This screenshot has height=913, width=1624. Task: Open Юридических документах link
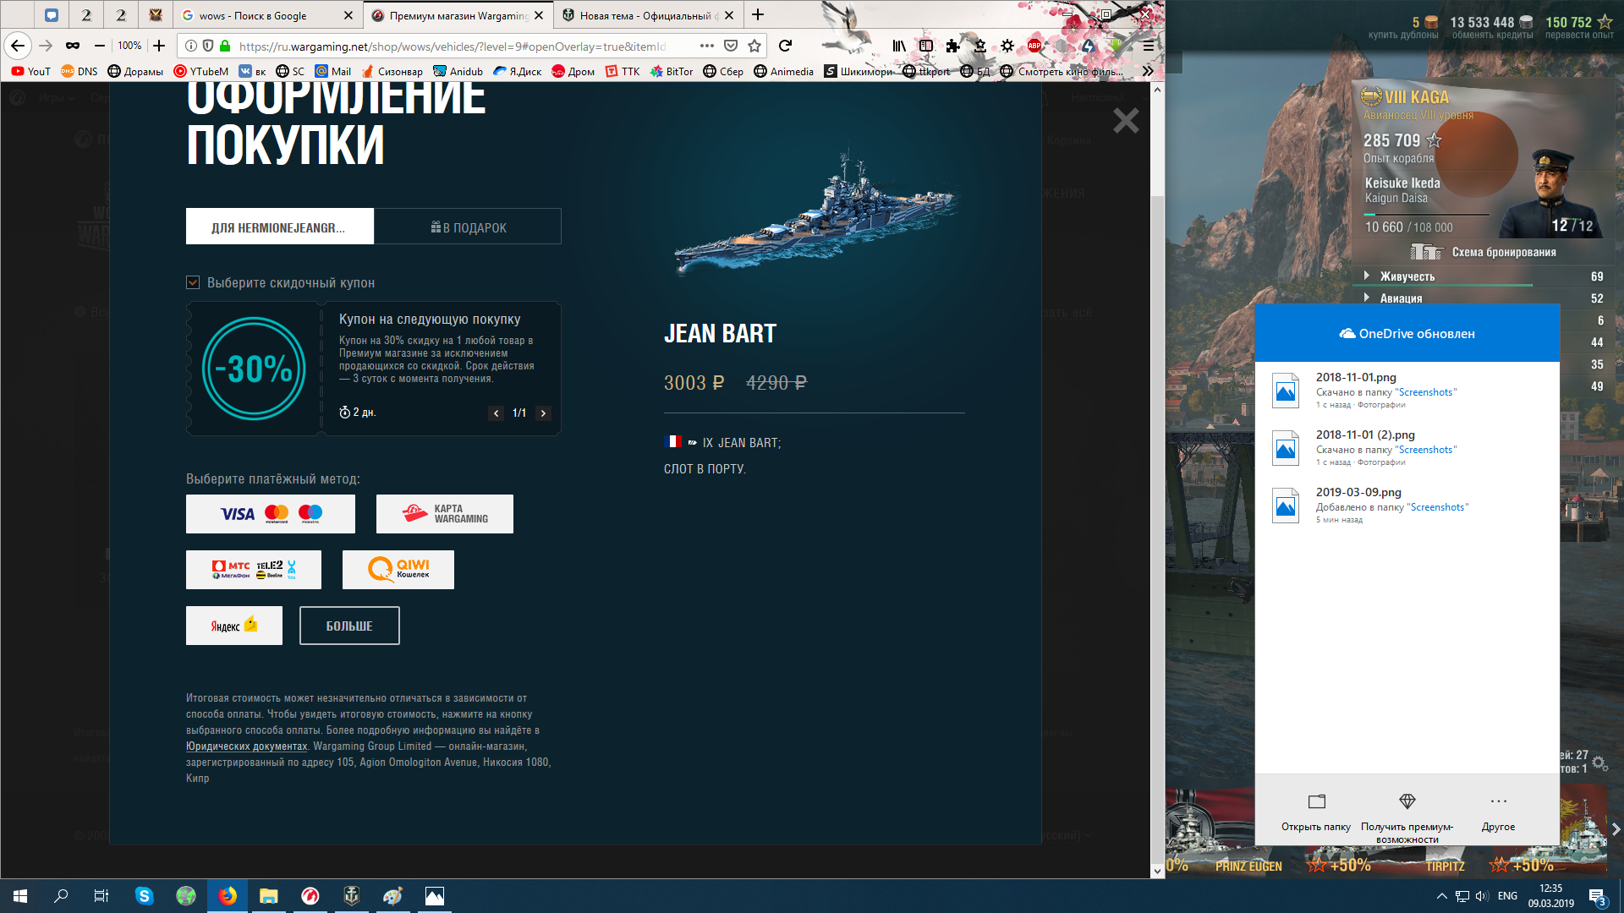coord(247,746)
